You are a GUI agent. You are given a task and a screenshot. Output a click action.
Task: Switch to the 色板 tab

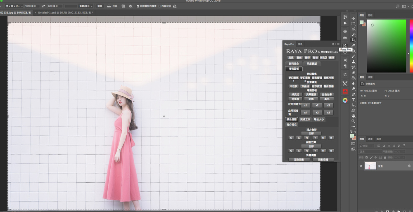pos(370,15)
